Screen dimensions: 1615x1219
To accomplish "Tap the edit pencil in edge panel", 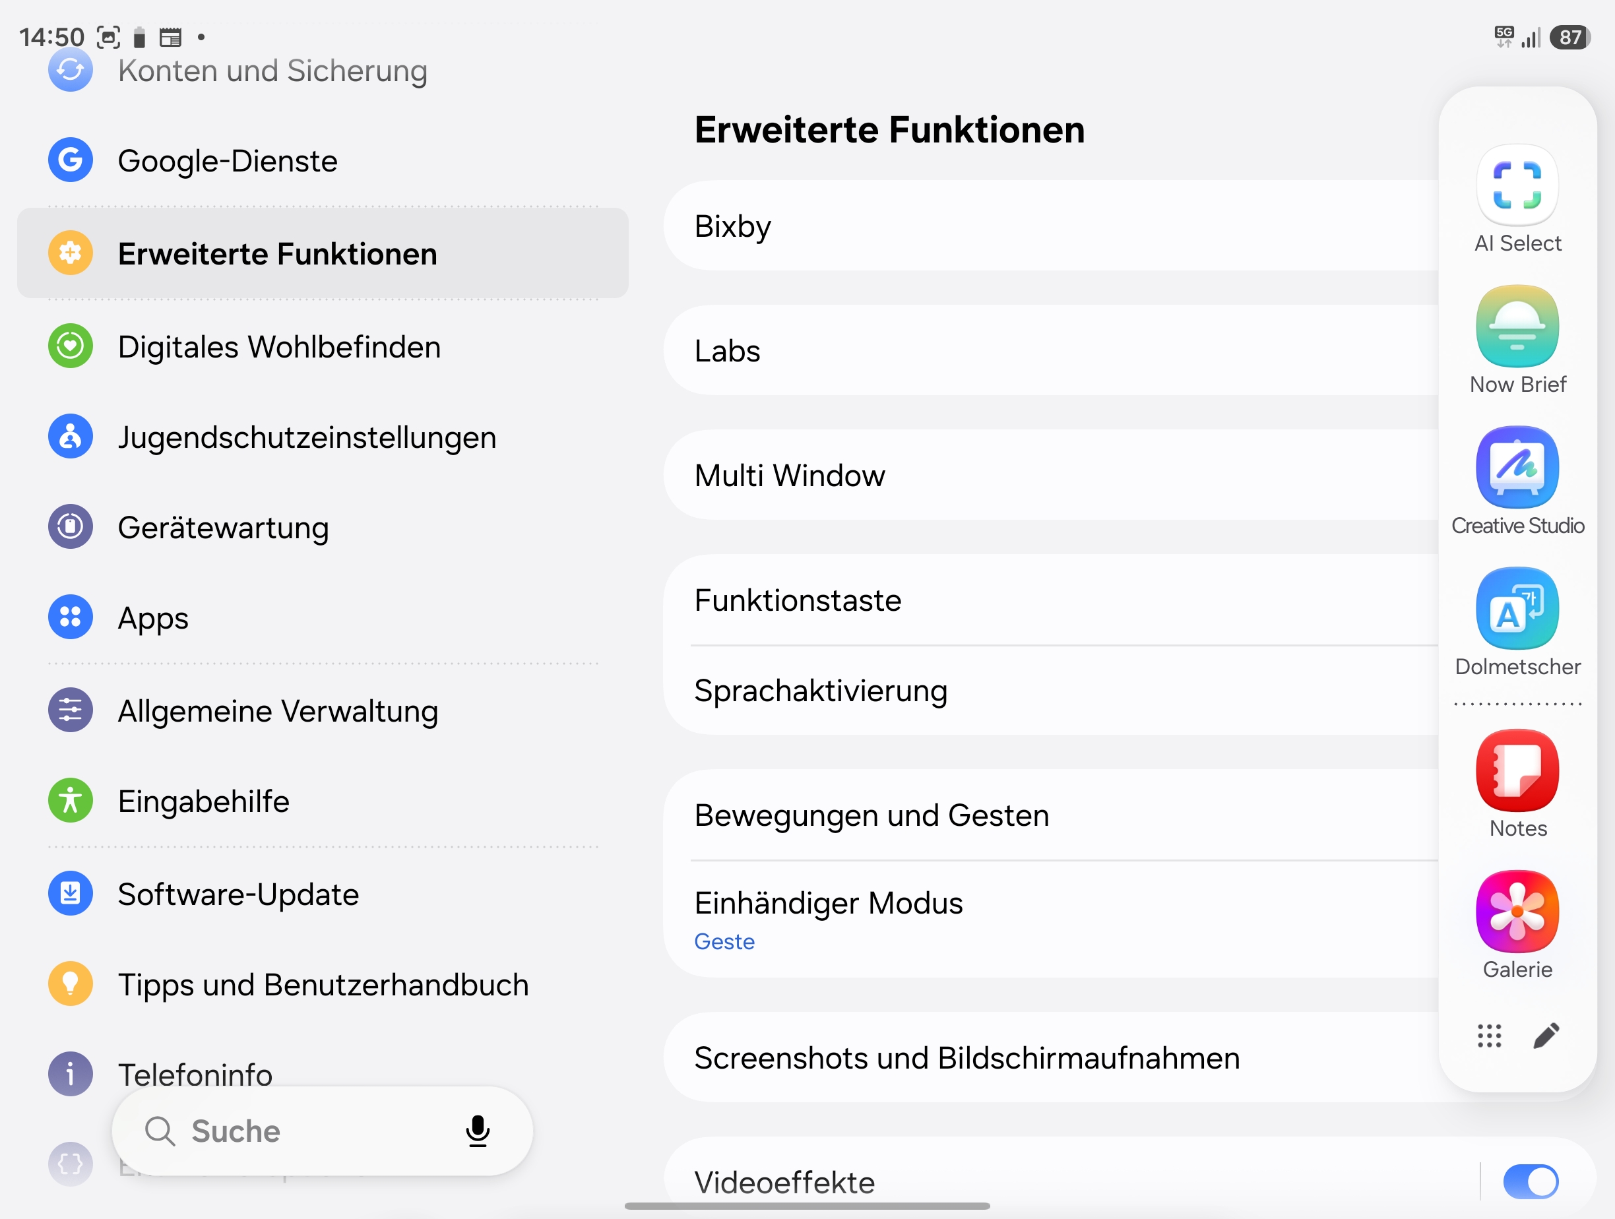I will tap(1546, 1035).
